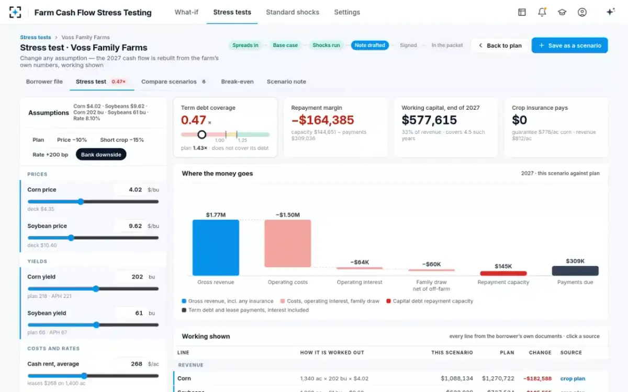Viewport: 628px width, 392px height.
Task: Click the app logo icon
Action: click(16, 12)
